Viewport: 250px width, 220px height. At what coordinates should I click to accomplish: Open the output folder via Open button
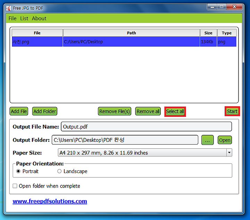[225, 140]
